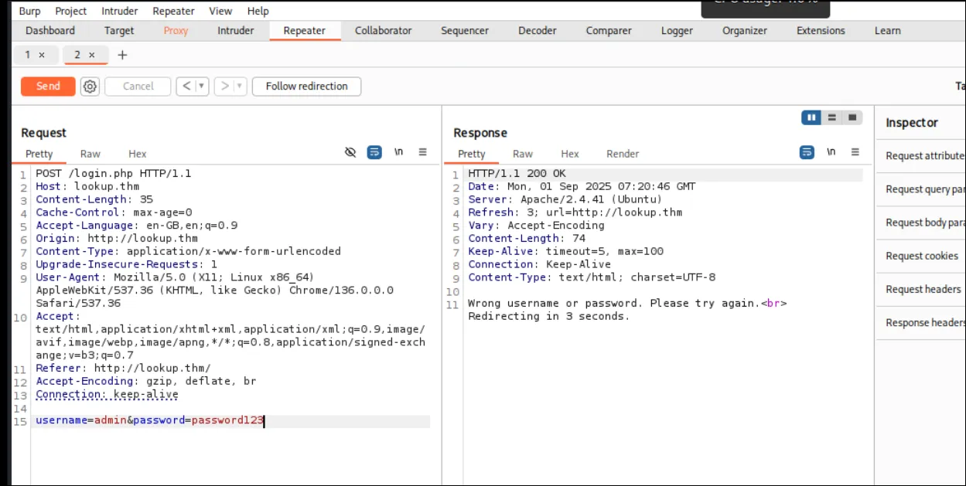
Task: Expand Response headers in Inspector
Action: (921, 322)
